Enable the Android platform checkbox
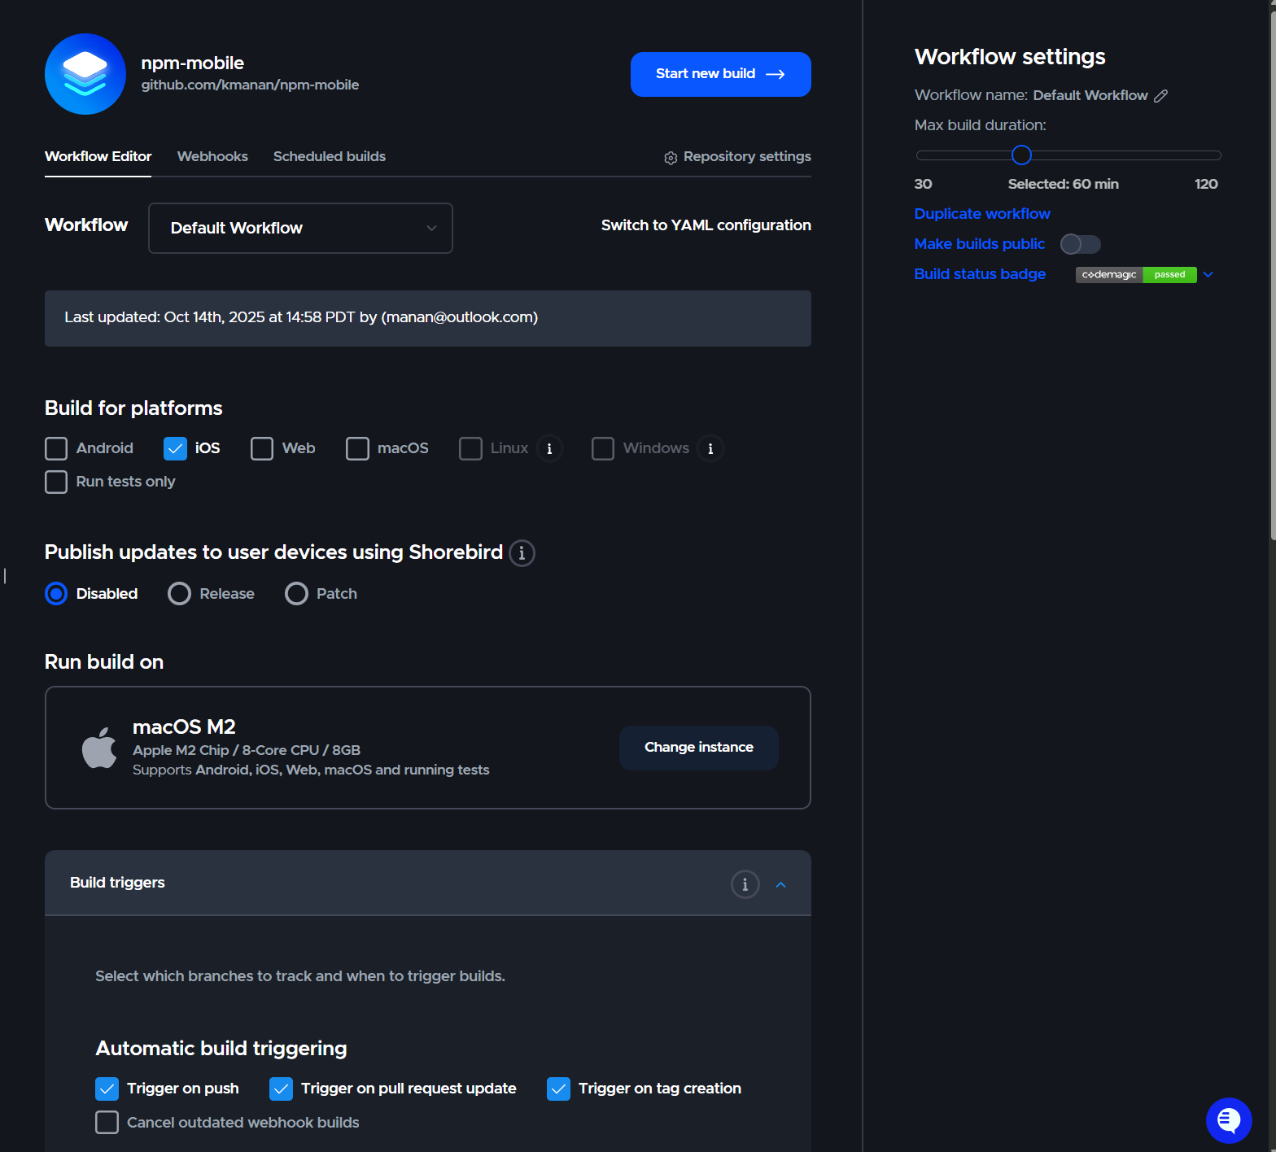 [x=56, y=449]
